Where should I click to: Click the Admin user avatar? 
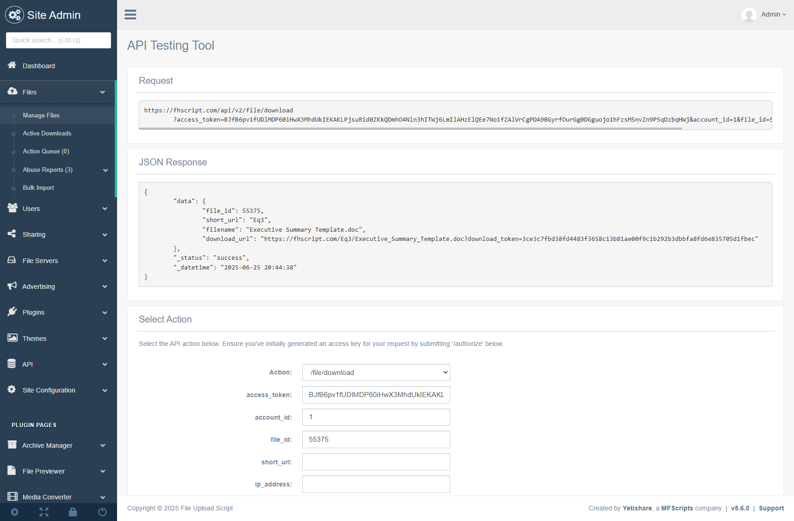748,15
